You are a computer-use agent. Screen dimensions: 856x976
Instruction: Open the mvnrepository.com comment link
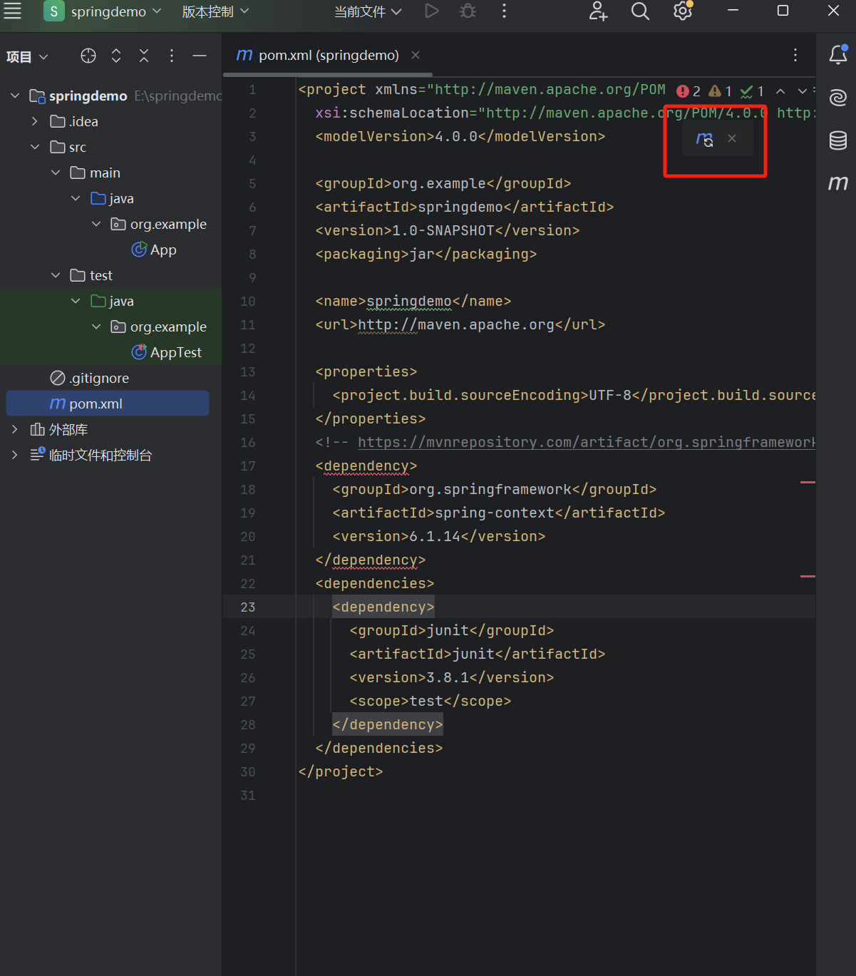click(x=586, y=442)
